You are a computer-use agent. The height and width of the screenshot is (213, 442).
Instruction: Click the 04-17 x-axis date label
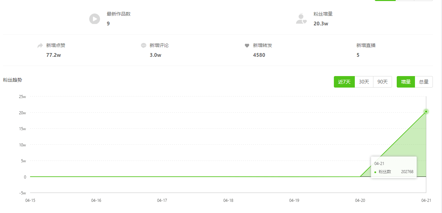pyautogui.click(x=162, y=200)
